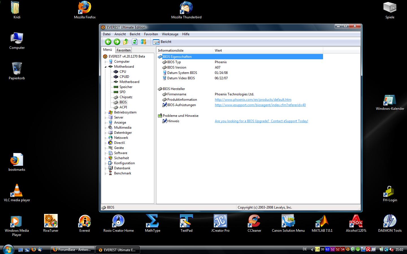Select SPD in the tree
Viewport: 407px width, 254px height.
click(x=122, y=92)
